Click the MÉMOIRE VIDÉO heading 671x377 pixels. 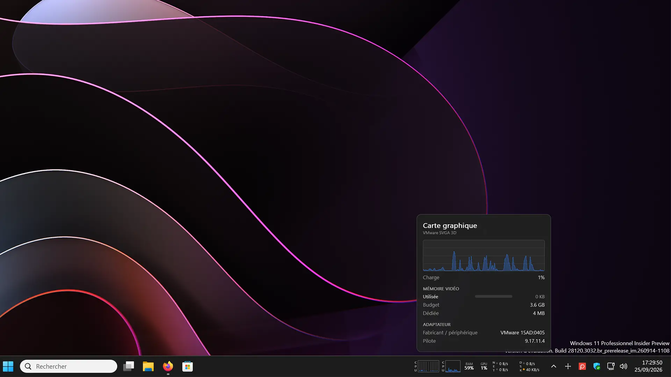tap(441, 289)
